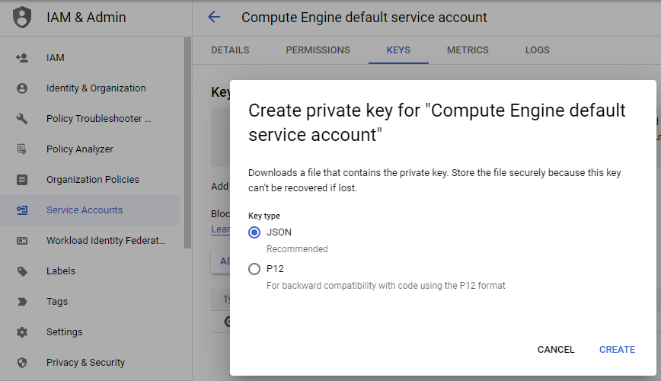Image resolution: width=661 pixels, height=381 pixels.
Task: Click the Settings gear icon
Action: 22,332
